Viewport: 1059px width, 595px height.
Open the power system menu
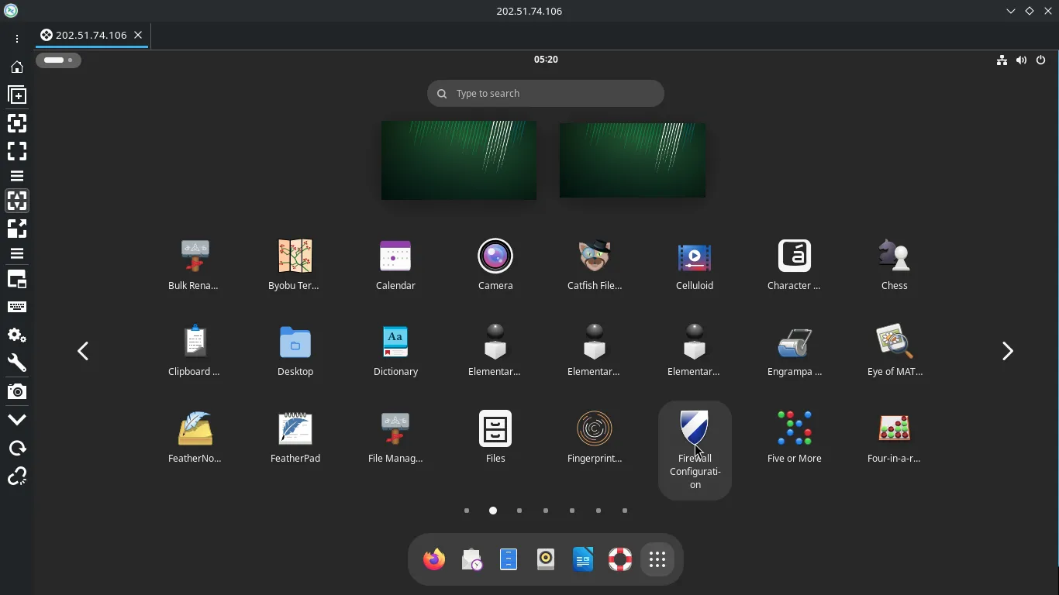[x=1041, y=60]
